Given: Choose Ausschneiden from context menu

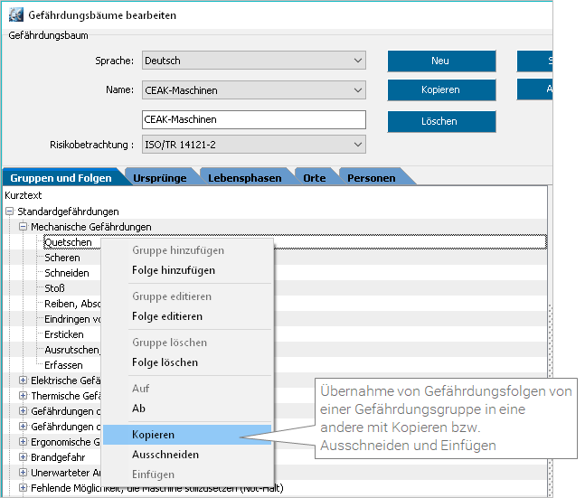Looking at the screenshot, I should click(x=165, y=455).
